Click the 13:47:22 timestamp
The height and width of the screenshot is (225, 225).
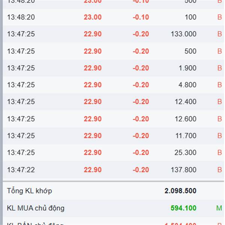[21, 170]
